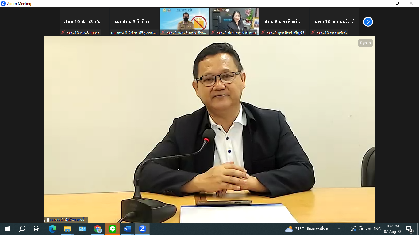Open Task View on the taskbar
This screenshot has width=419, height=235.
[x=37, y=229]
